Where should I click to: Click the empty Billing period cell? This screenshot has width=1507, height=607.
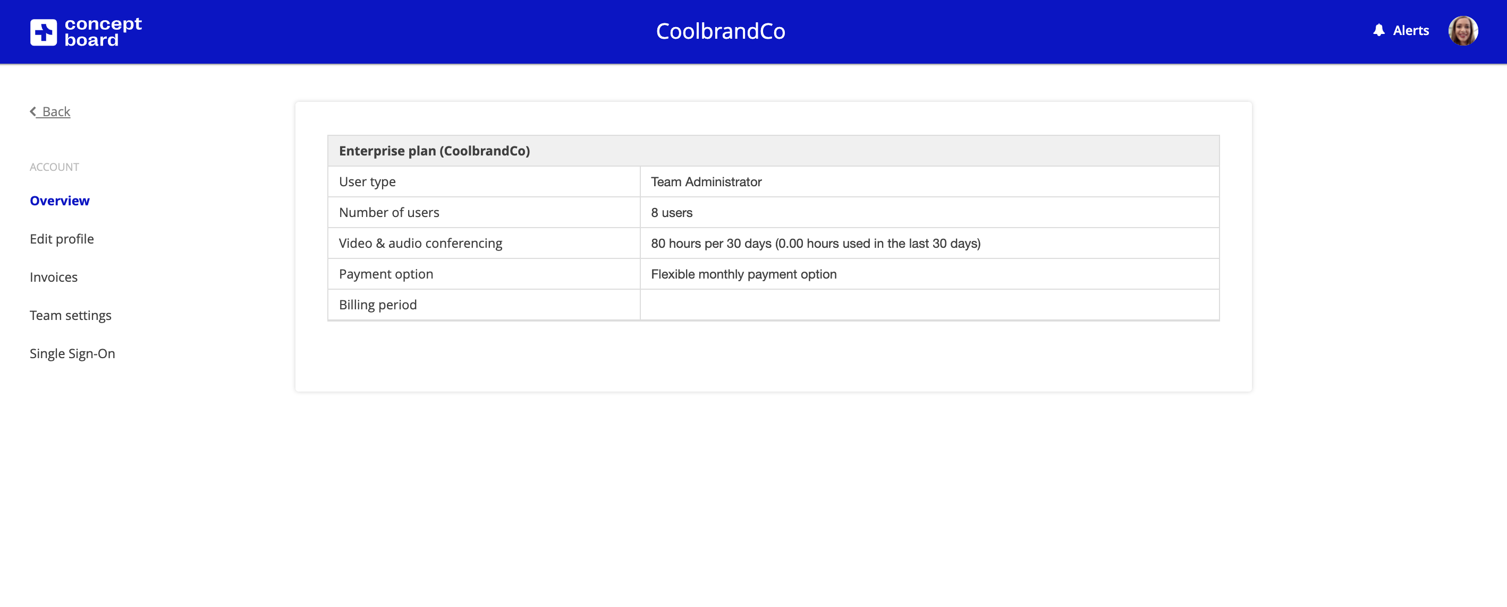tap(929, 305)
